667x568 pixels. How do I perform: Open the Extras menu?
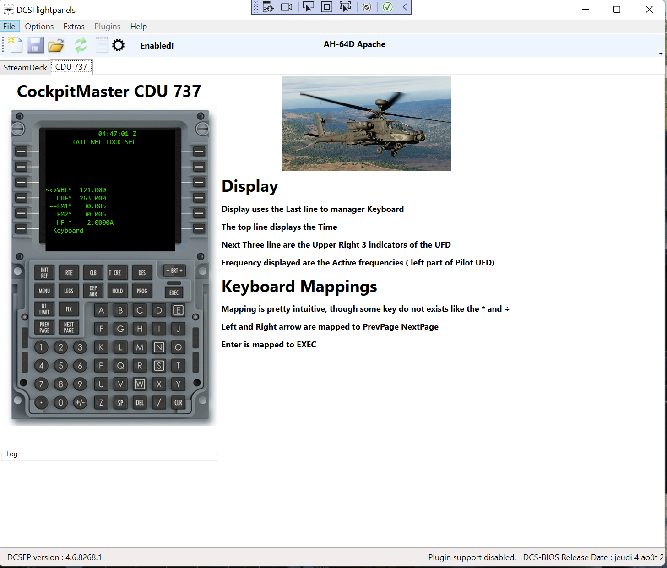74,27
